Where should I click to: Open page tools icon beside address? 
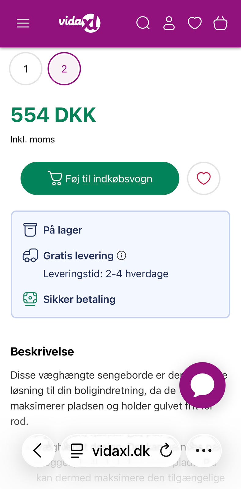click(76, 450)
